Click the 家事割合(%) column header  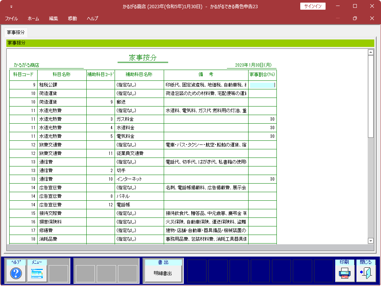coord(262,74)
